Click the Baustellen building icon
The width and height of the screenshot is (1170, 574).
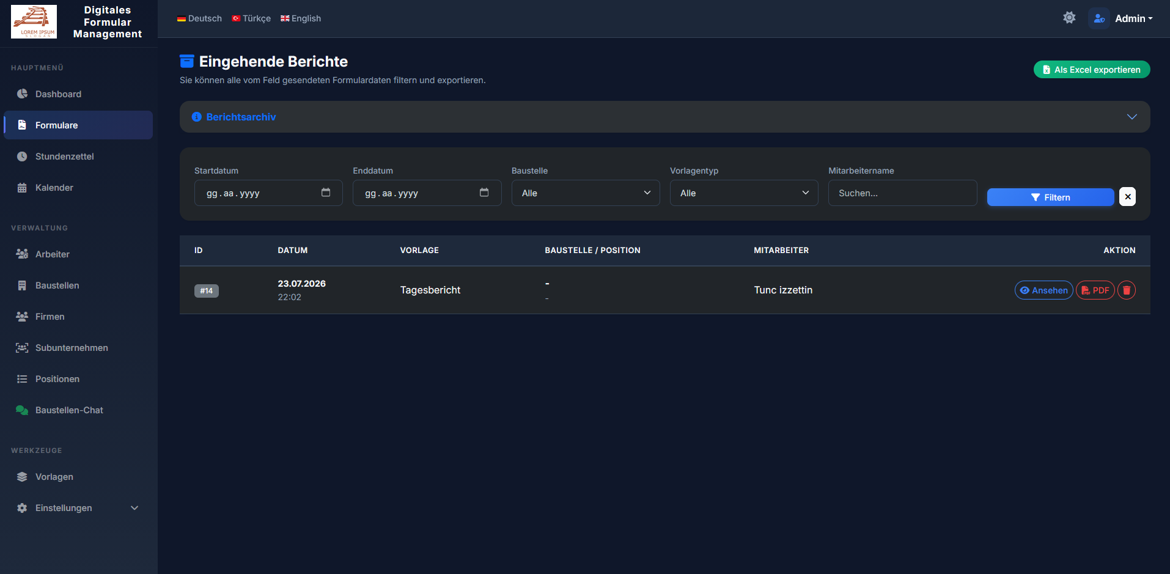point(22,285)
